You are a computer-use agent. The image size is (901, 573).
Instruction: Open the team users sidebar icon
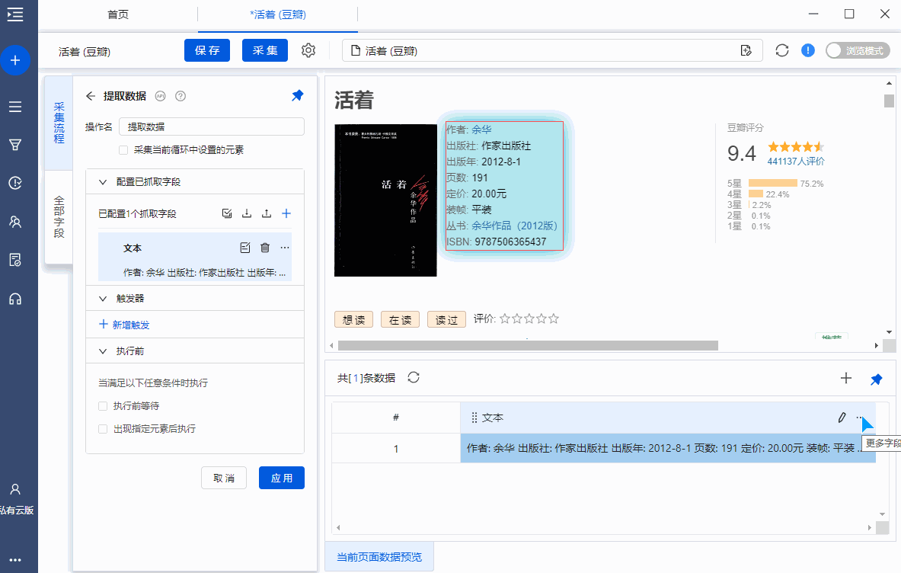(x=15, y=222)
